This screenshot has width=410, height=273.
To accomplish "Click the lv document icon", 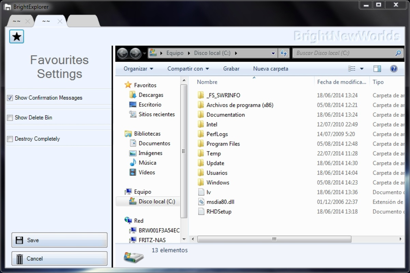I will pos(201,192).
